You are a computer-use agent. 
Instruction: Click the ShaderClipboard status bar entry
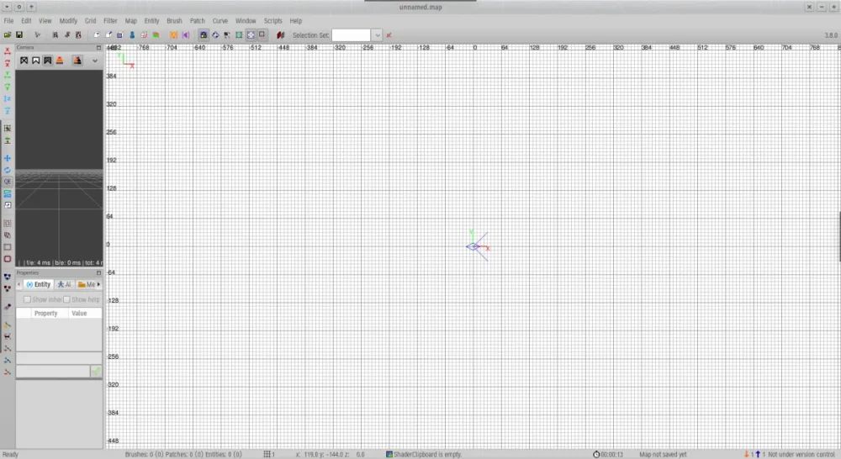pos(424,454)
